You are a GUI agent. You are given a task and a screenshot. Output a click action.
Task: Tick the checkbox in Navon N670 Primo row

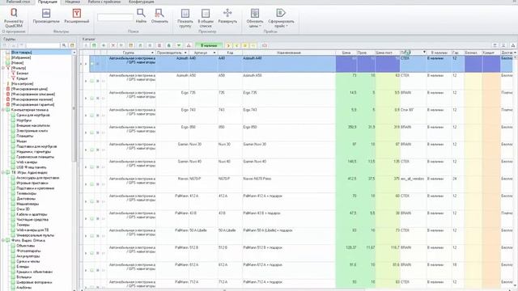tap(92, 184)
